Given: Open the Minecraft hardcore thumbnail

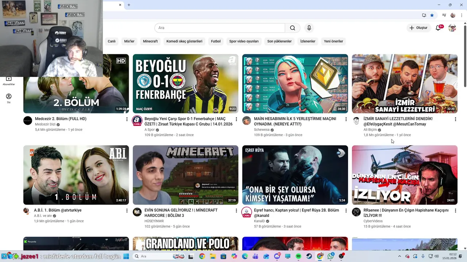Looking at the screenshot, I should tap(185, 175).
